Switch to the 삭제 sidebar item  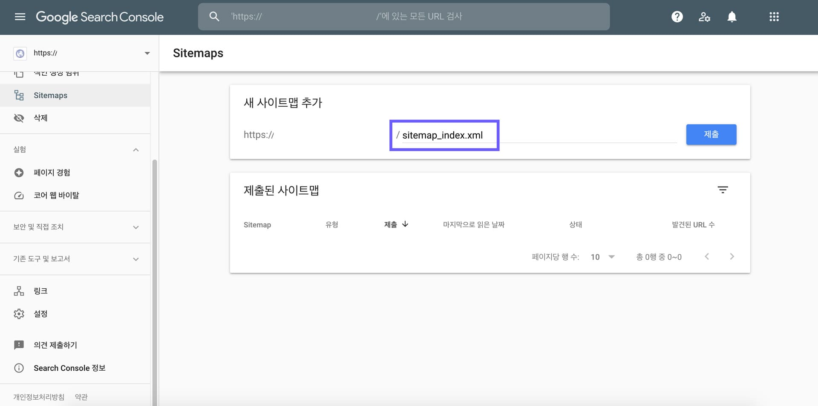tap(40, 118)
